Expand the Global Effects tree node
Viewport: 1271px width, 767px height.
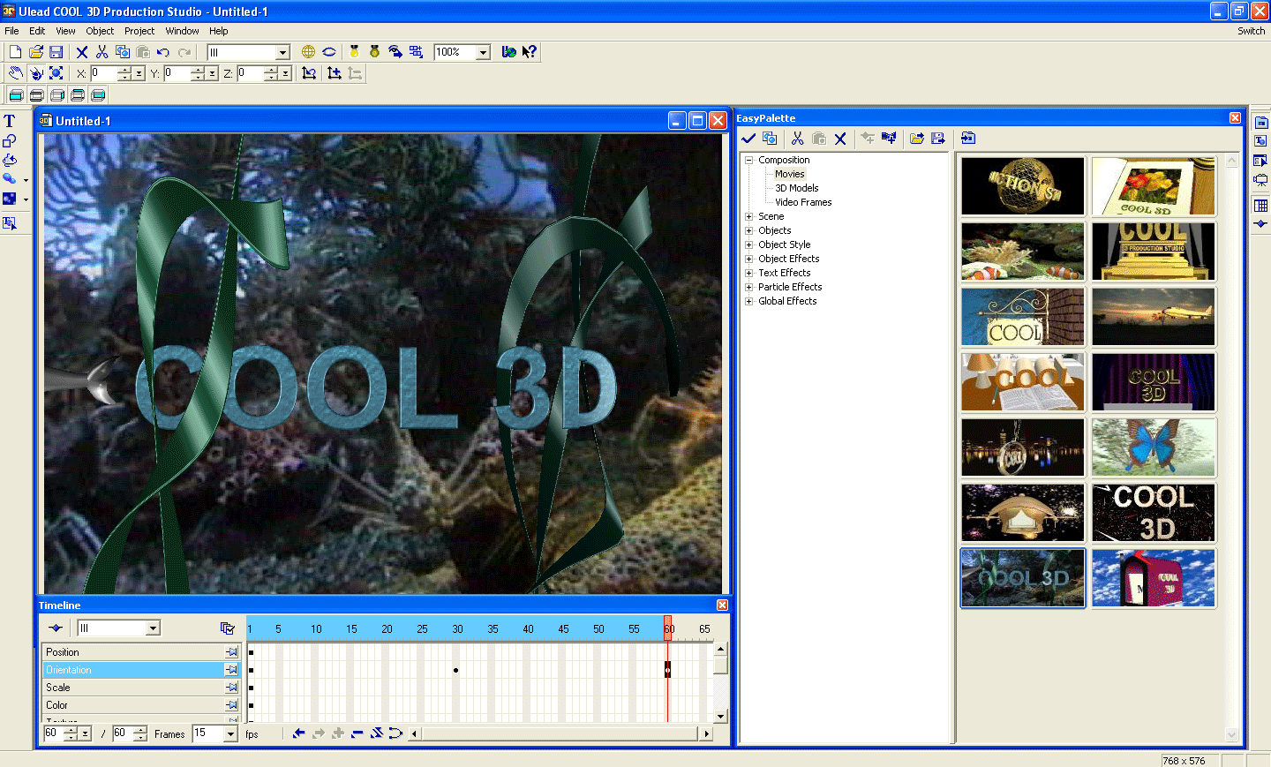point(749,301)
